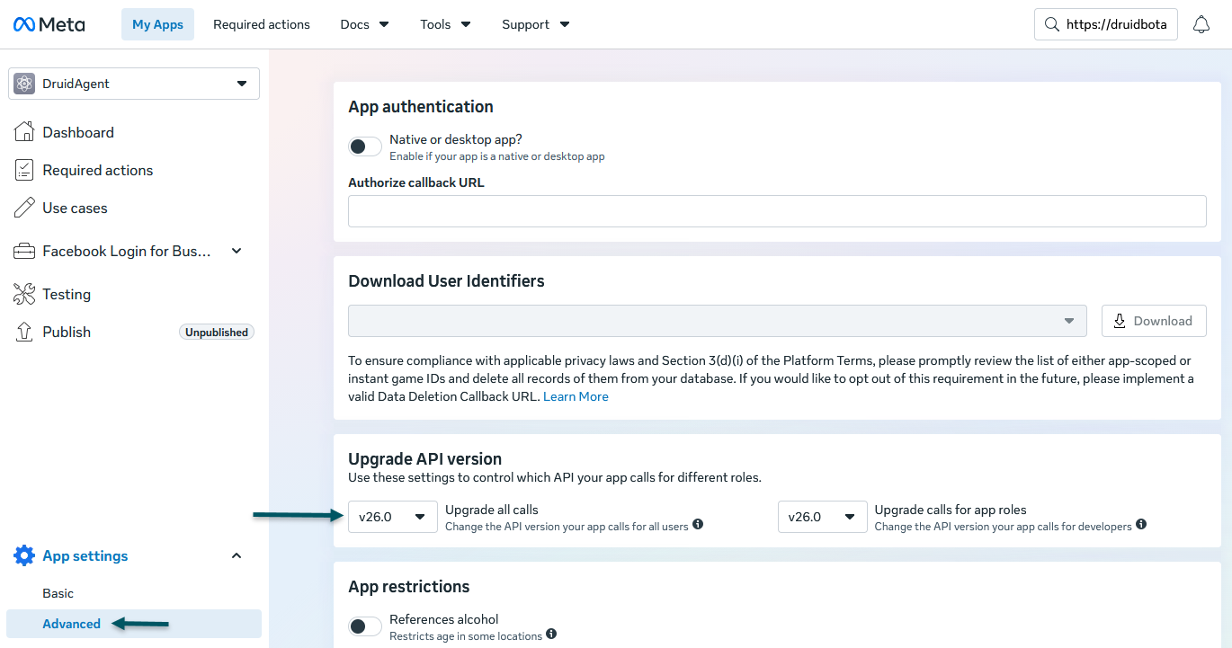Click the search magnifier icon
The image size is (1232, 648).
(x=1051, y=24)
